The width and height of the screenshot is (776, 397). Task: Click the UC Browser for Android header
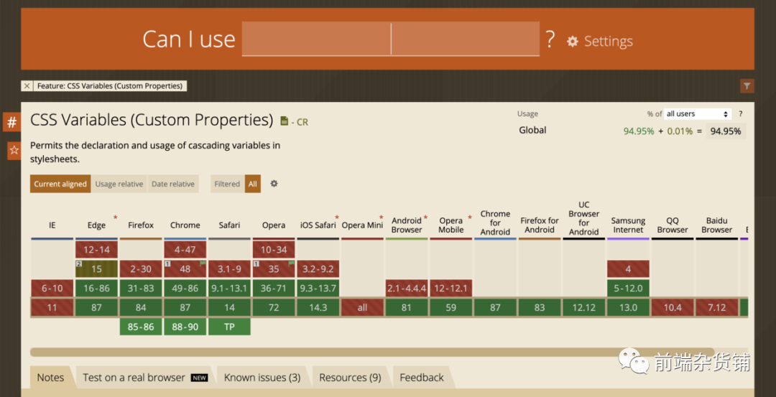coord(584,218)
